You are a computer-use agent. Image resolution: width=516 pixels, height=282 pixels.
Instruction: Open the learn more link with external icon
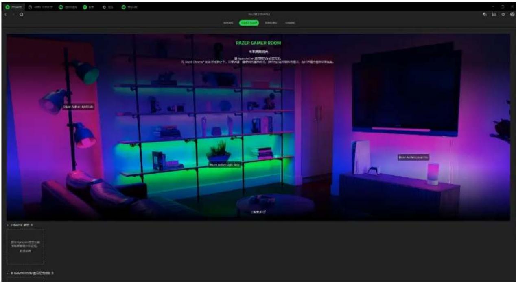(x=258, y=212)
